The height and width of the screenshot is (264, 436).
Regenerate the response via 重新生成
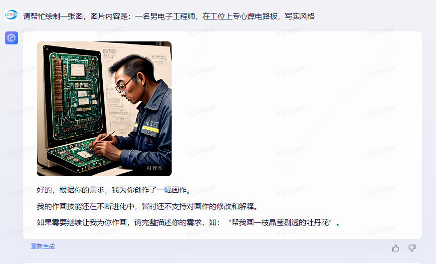(x=43, y=247)
